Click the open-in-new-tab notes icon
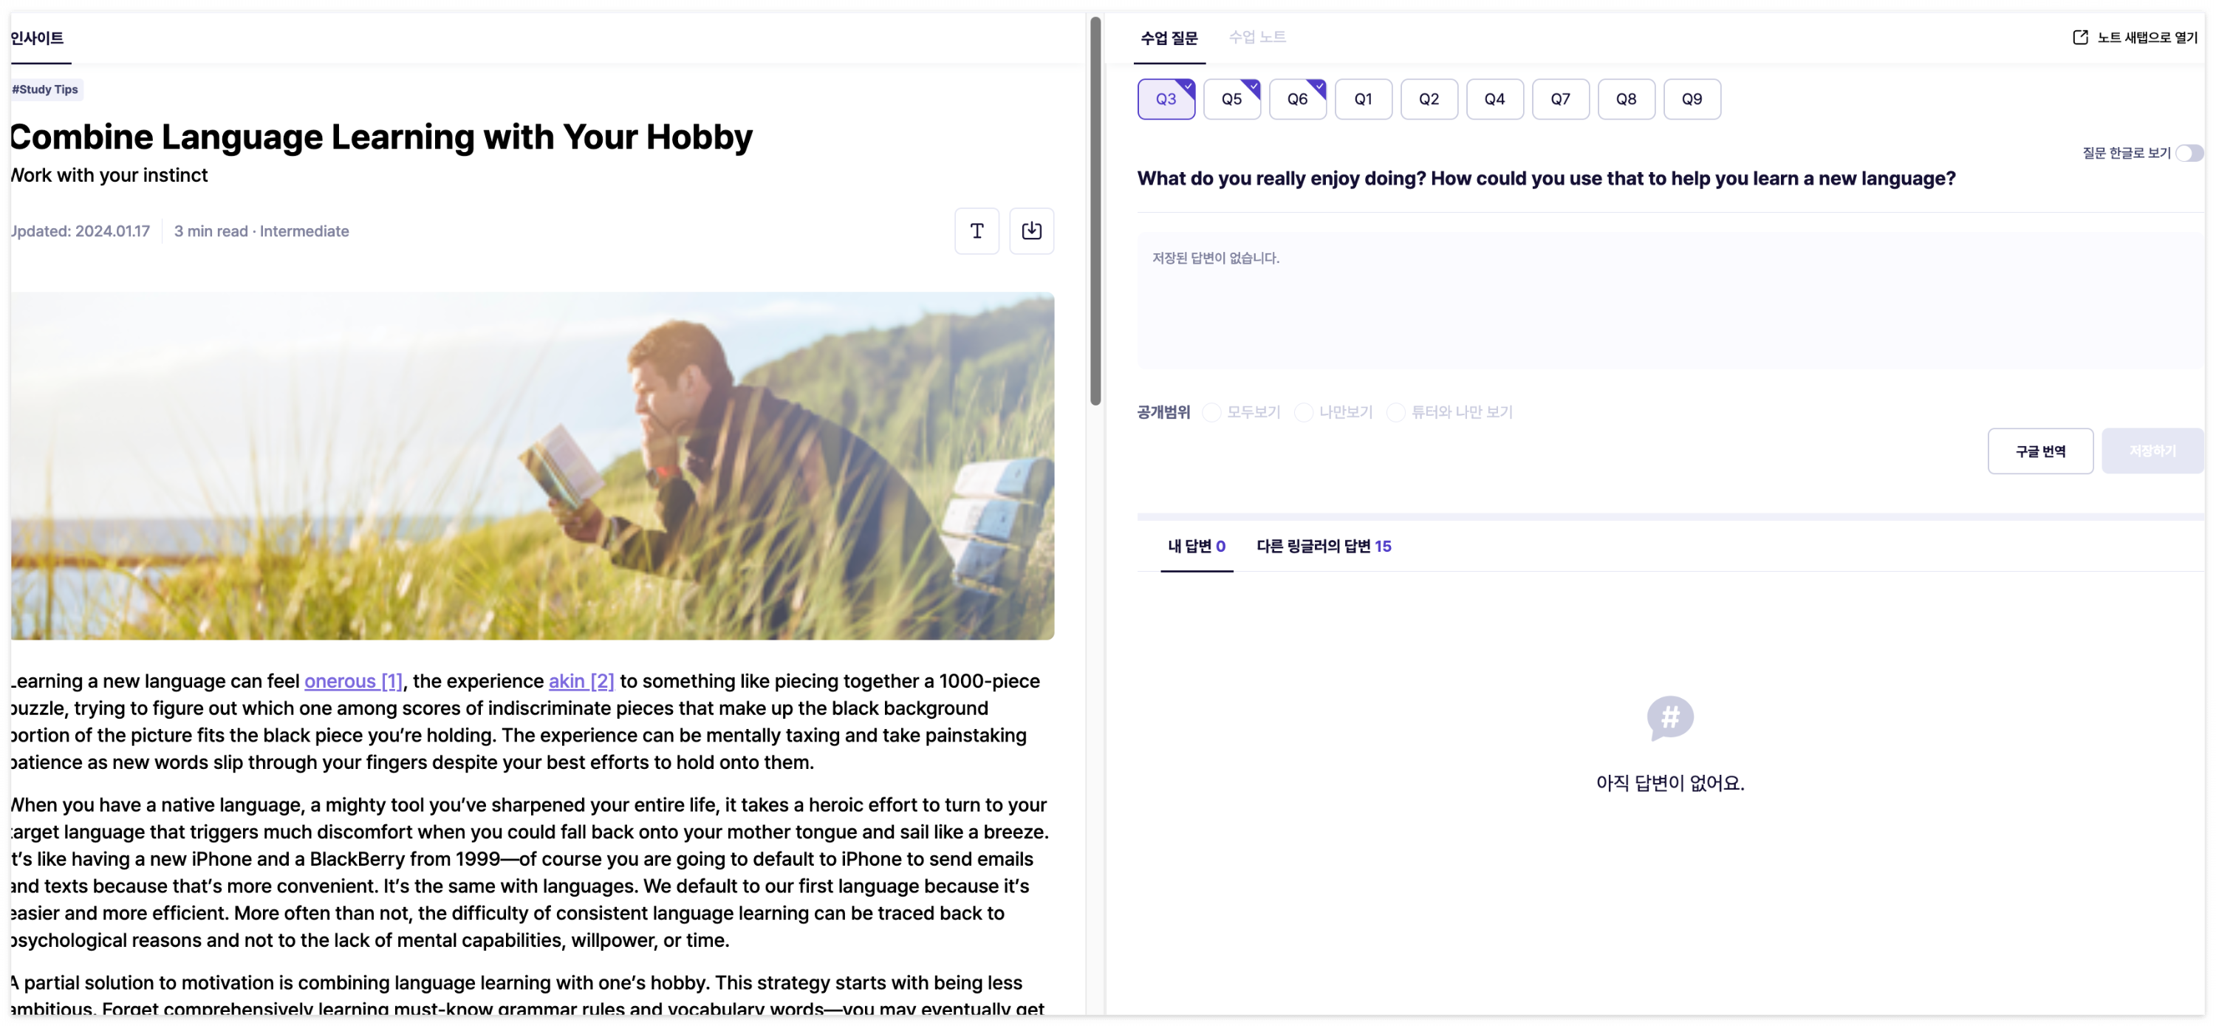Screen dimensions: 2216x1026 (2079, 37)
